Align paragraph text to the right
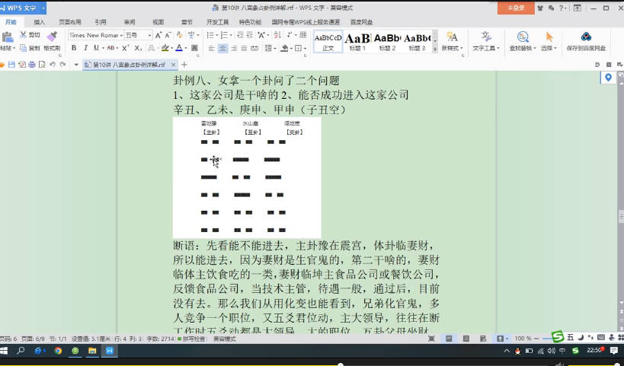624x366 pixels. coord(234,48)
